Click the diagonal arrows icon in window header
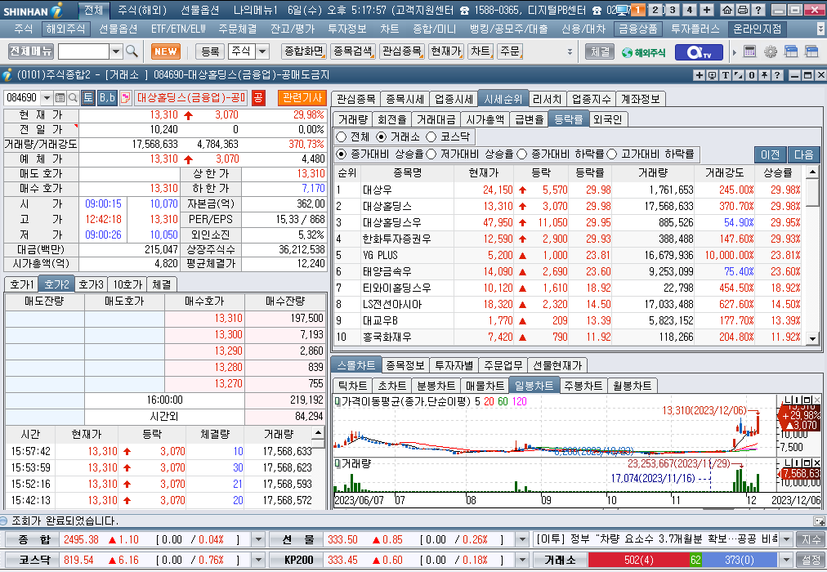827x572 pixels. (739, 75)
